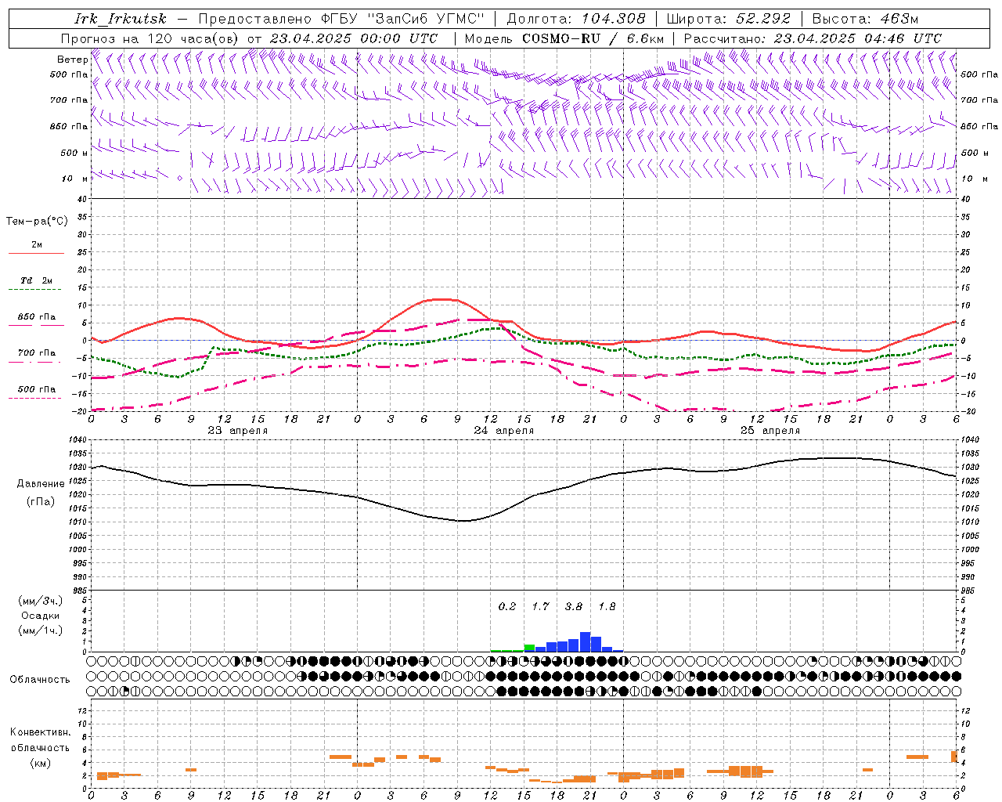
Task: Click the 0.2 precipitation amount value
Action: click(507, 606)
